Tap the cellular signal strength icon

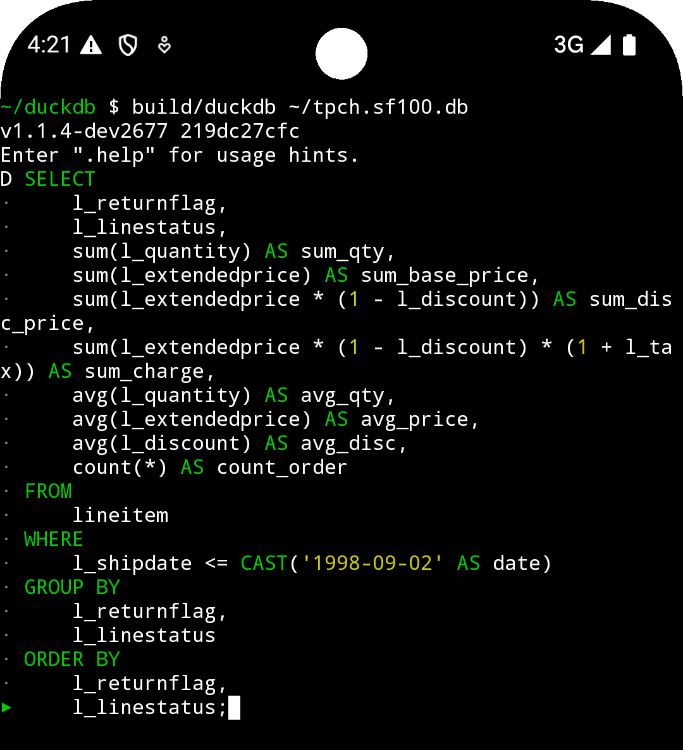tap(600, 45)
